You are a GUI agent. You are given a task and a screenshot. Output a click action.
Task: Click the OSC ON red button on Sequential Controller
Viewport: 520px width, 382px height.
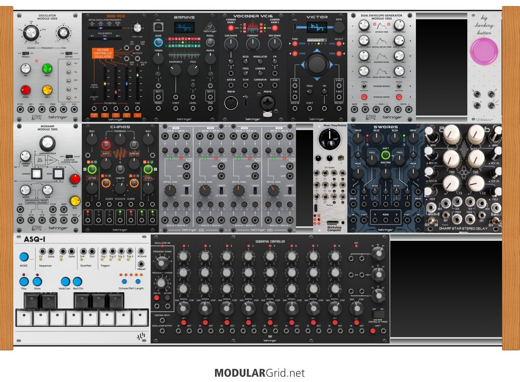[157, 297]
